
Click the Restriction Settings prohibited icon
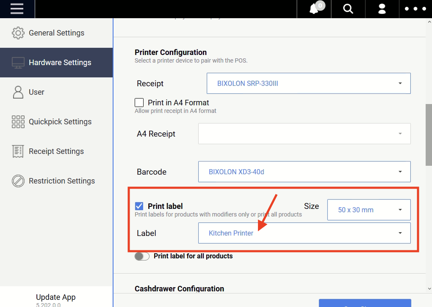click(x=18, y=181)
